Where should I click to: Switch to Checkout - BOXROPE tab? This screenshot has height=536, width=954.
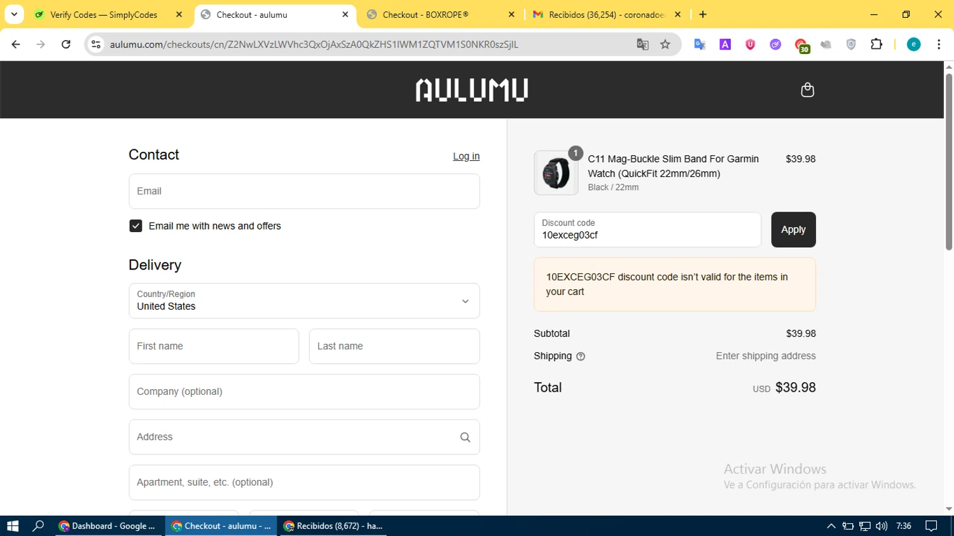point(425,15)
